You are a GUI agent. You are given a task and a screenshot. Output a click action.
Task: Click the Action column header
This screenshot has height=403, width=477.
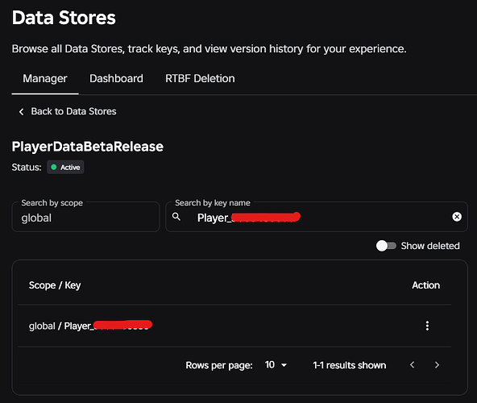(426, 285)
